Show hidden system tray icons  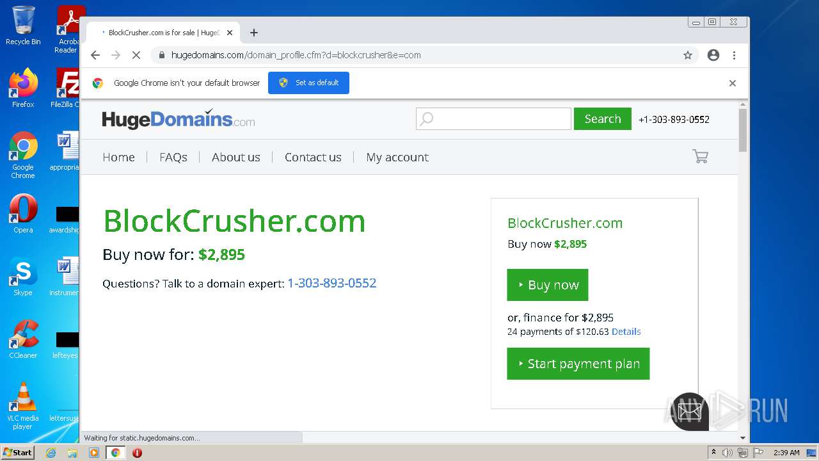click(x=714, y=453)
